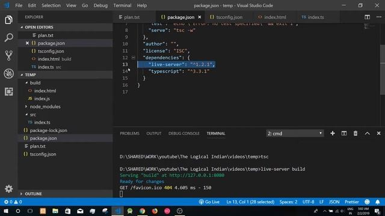
Task: Show the Problems panel tab
Action: [x=130, y=133]
